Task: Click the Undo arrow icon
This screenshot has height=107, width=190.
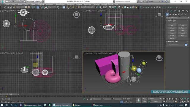Action: (x=2, y=7)
